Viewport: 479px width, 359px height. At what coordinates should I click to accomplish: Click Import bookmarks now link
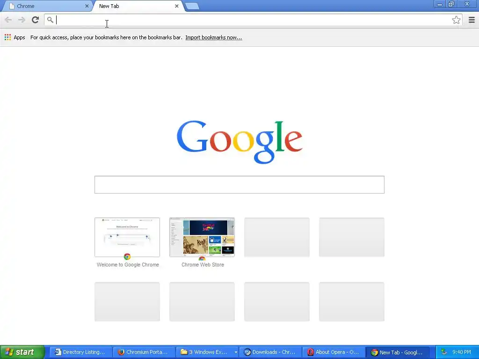click(213, 37)
